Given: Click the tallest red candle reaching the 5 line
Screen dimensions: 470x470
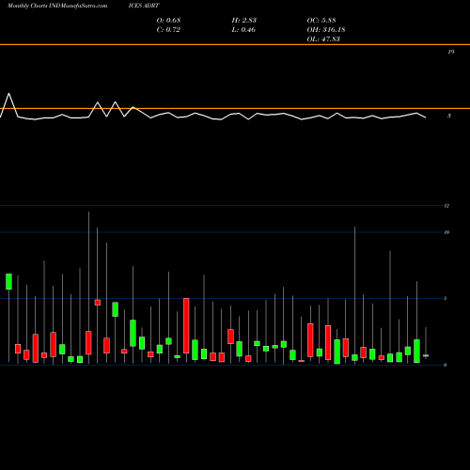Looking at the screenshot, I should point(186,325).
